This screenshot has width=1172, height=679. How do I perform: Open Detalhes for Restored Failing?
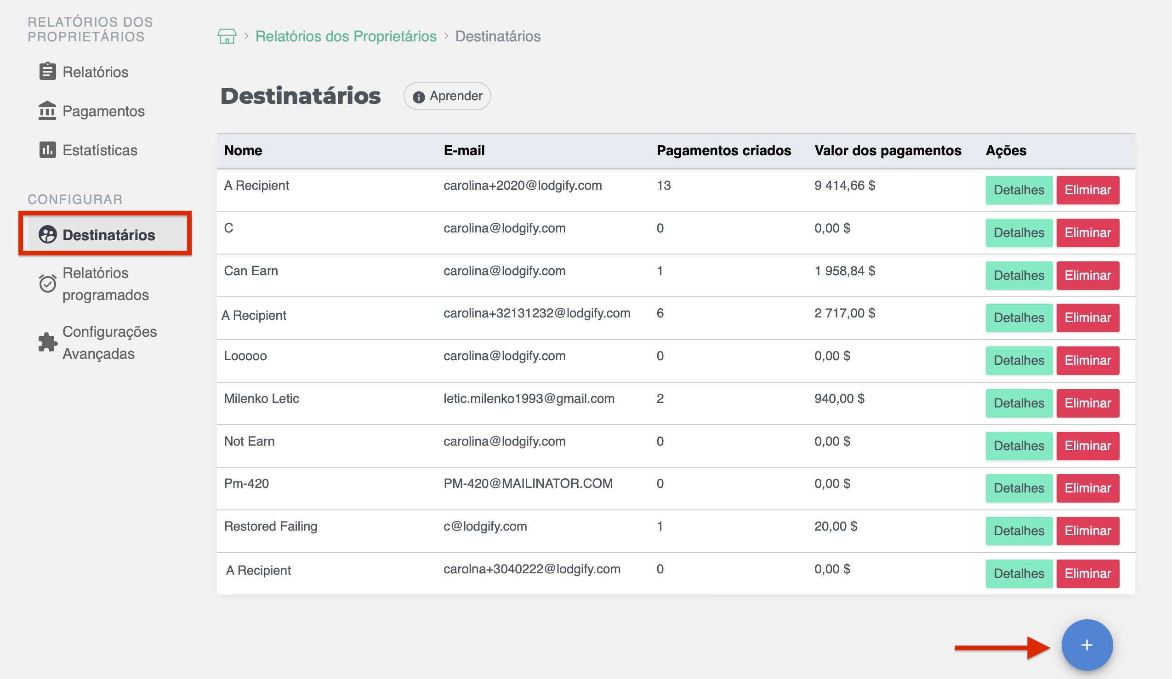click(1018, 531)
